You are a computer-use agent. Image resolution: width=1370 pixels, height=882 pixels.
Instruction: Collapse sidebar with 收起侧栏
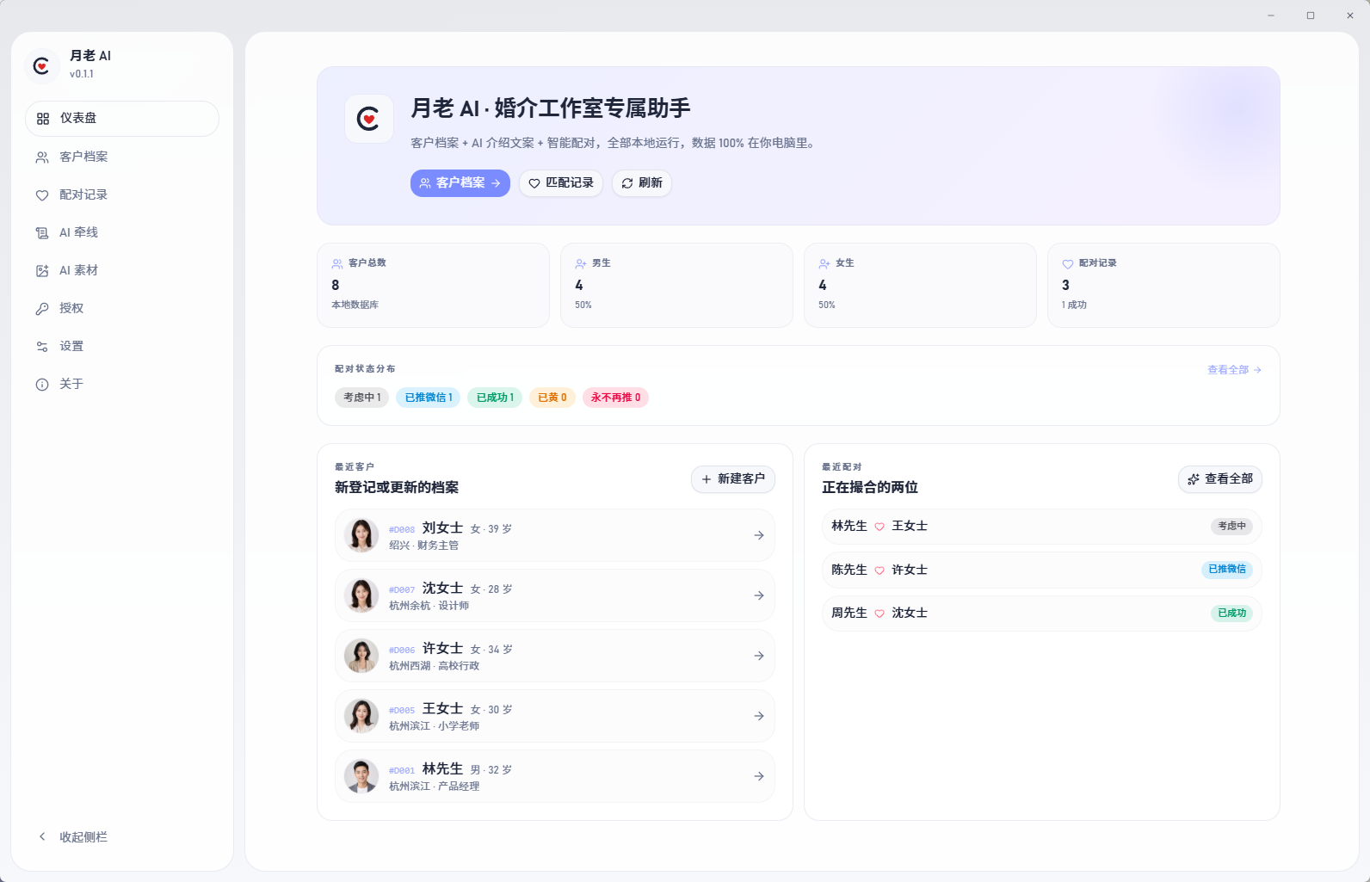[122, 837]
